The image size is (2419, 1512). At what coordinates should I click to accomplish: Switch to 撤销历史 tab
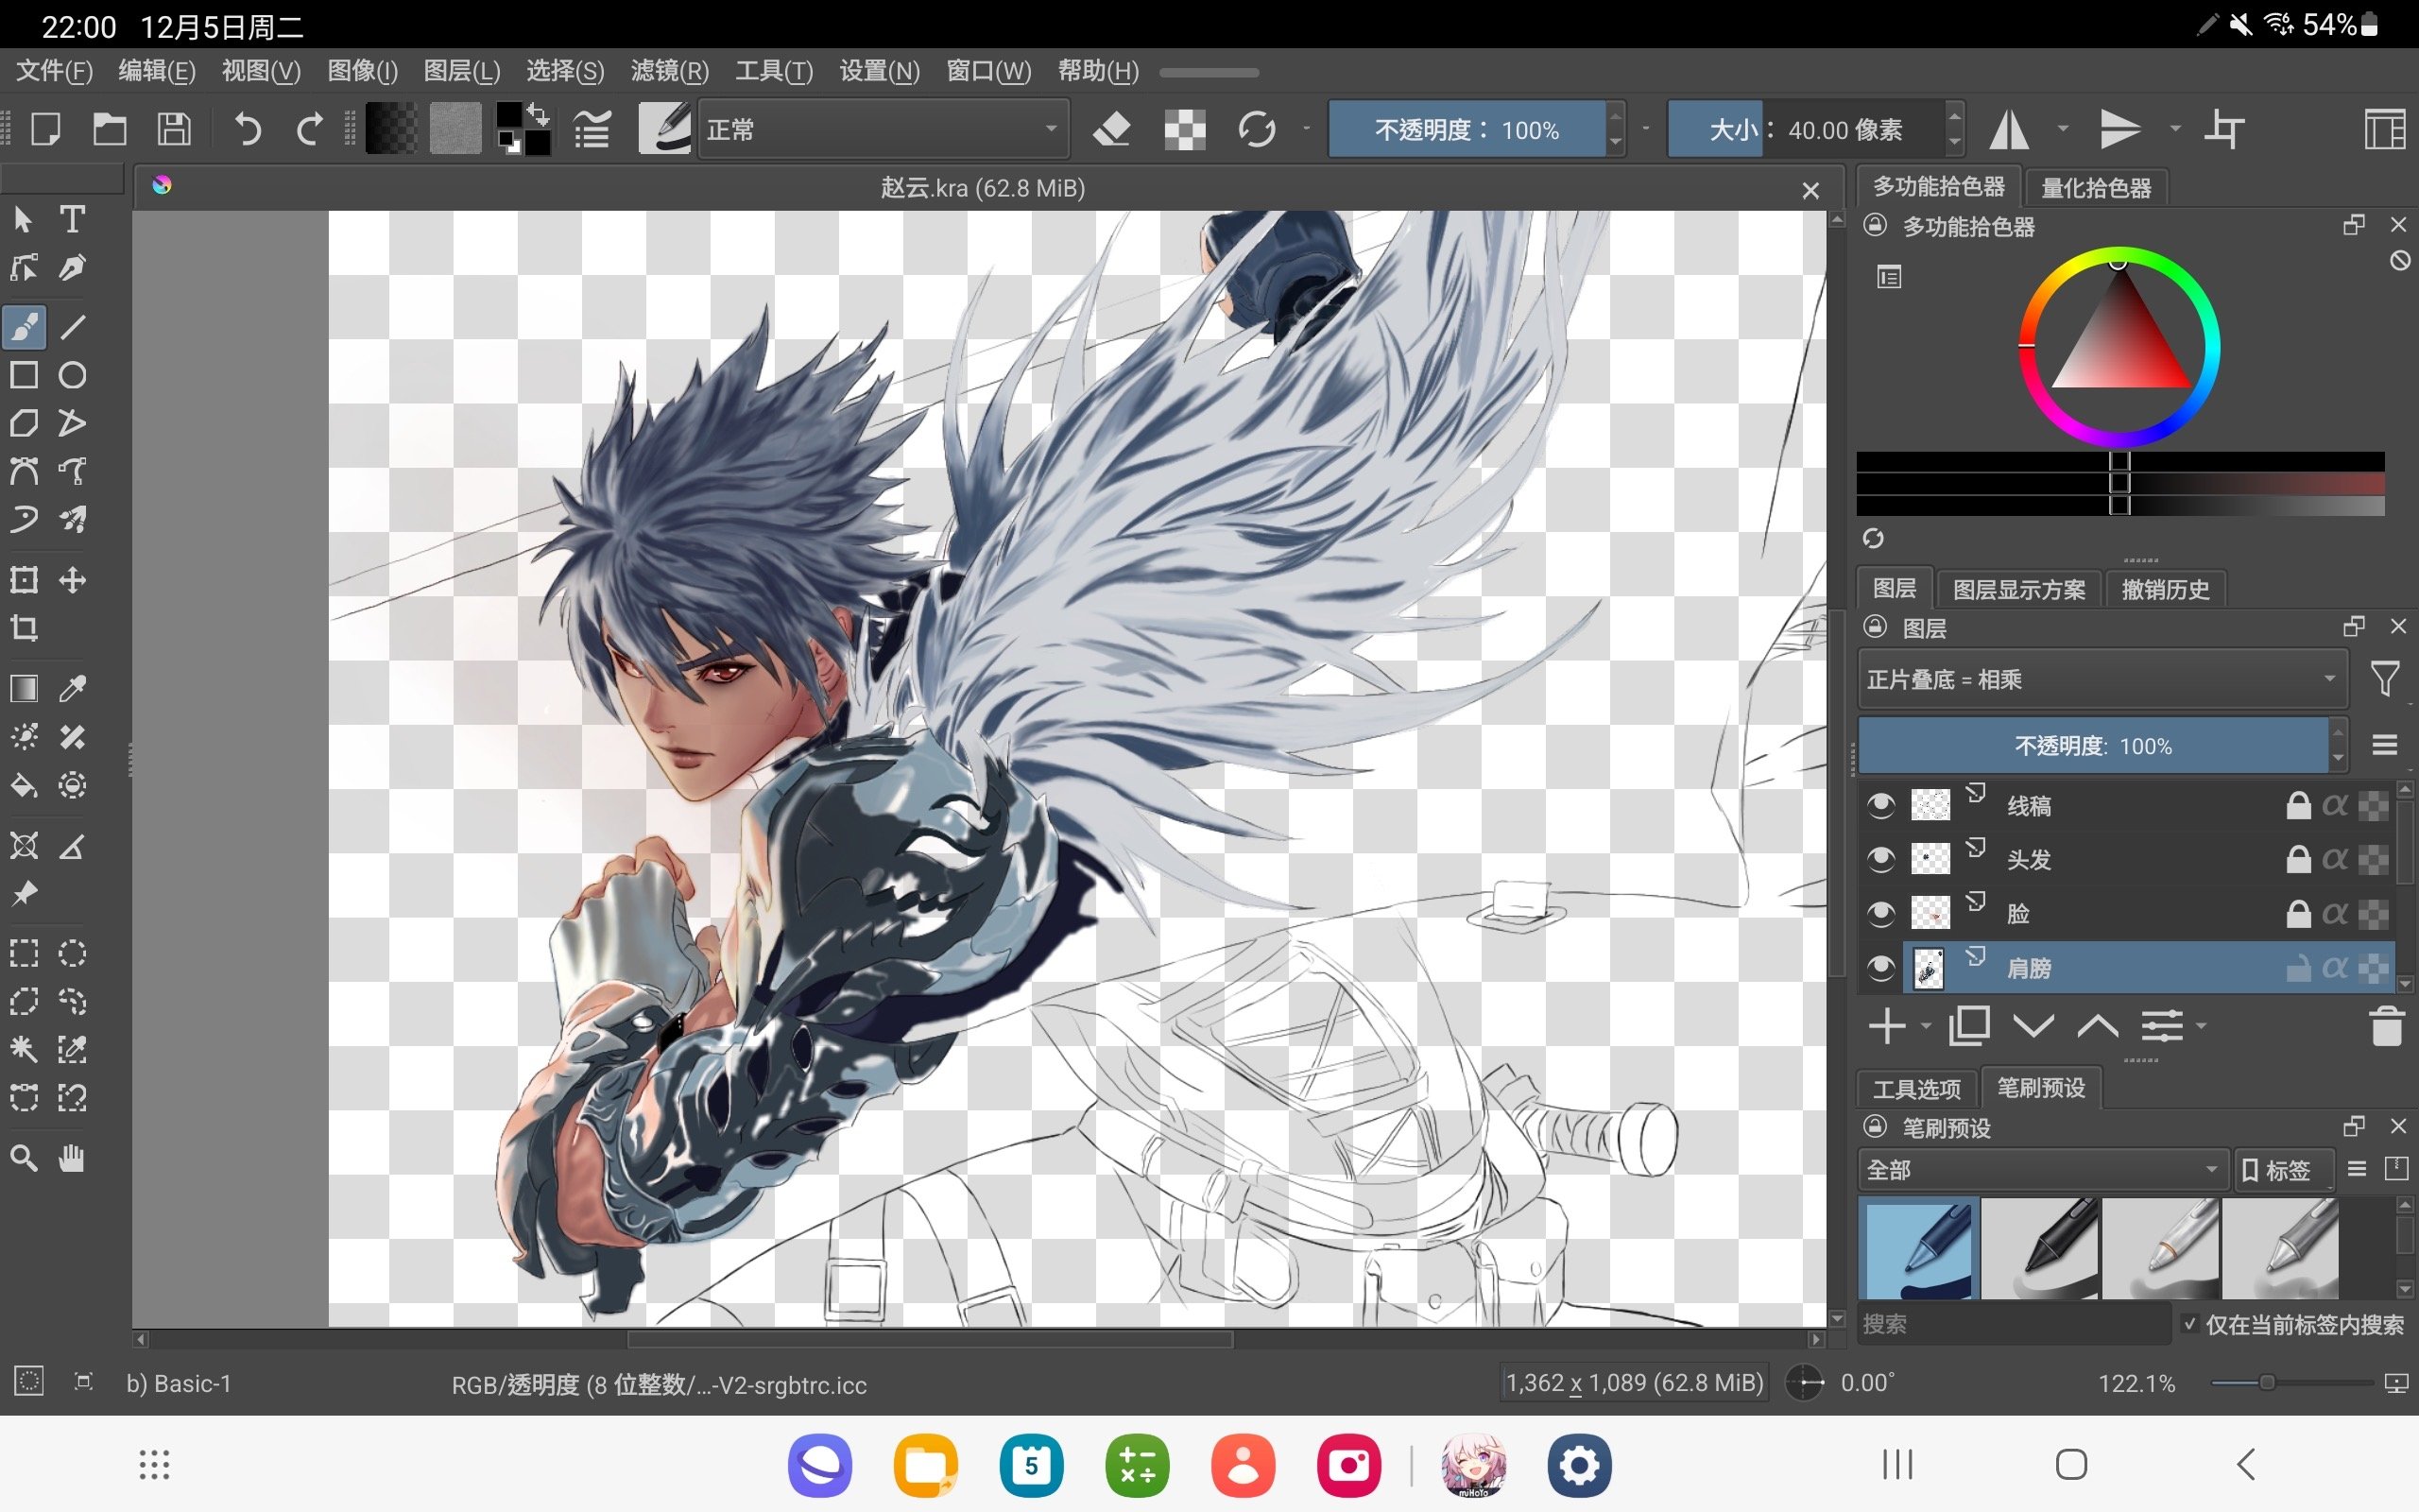2165,589
